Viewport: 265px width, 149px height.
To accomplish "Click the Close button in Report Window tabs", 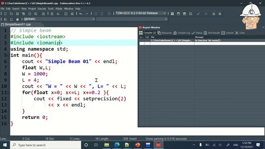I will (x=240, y=33).
